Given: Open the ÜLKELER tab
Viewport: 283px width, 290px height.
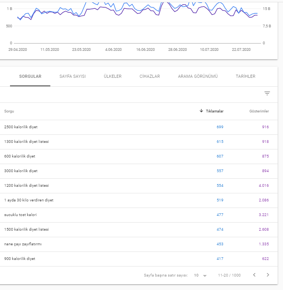Looking at the screenshot, I should pyautogui.click(x=112, y=76).
